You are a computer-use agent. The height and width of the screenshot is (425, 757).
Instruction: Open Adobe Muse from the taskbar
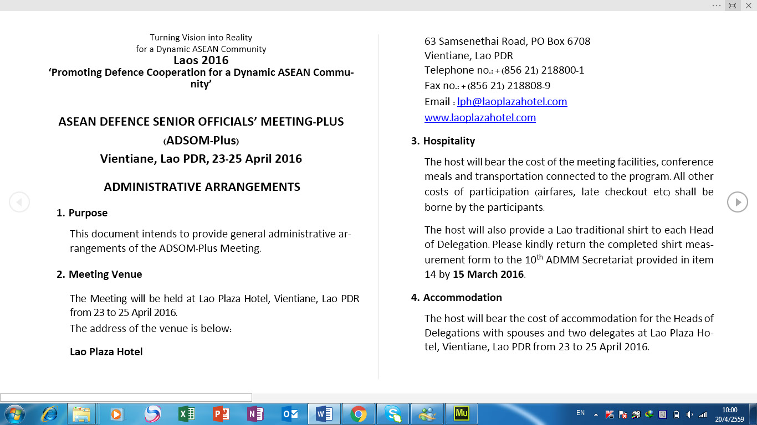[x=462, y=414]
